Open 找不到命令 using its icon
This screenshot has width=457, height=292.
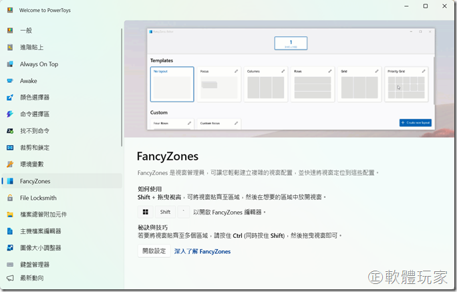10,131
